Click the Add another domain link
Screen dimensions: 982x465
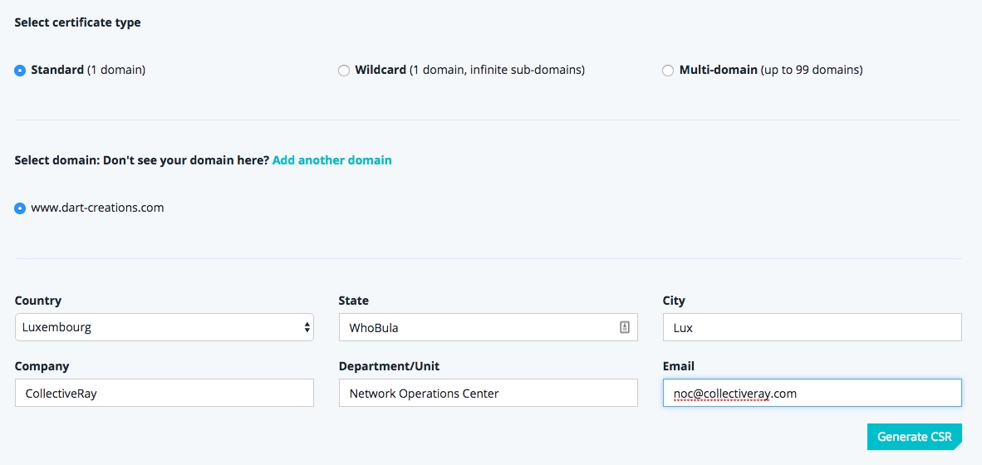332,160
